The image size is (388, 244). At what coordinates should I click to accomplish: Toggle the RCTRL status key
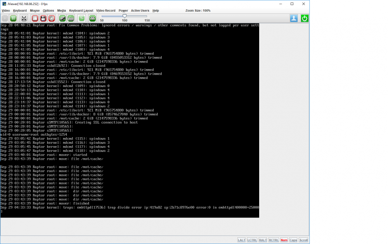(x=274, y=240)
